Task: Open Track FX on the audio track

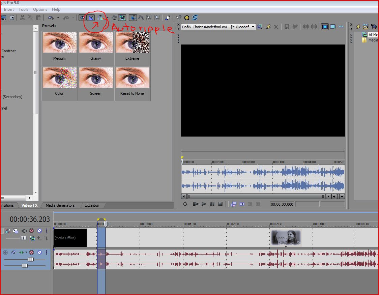Action: (x=31, y=252)
